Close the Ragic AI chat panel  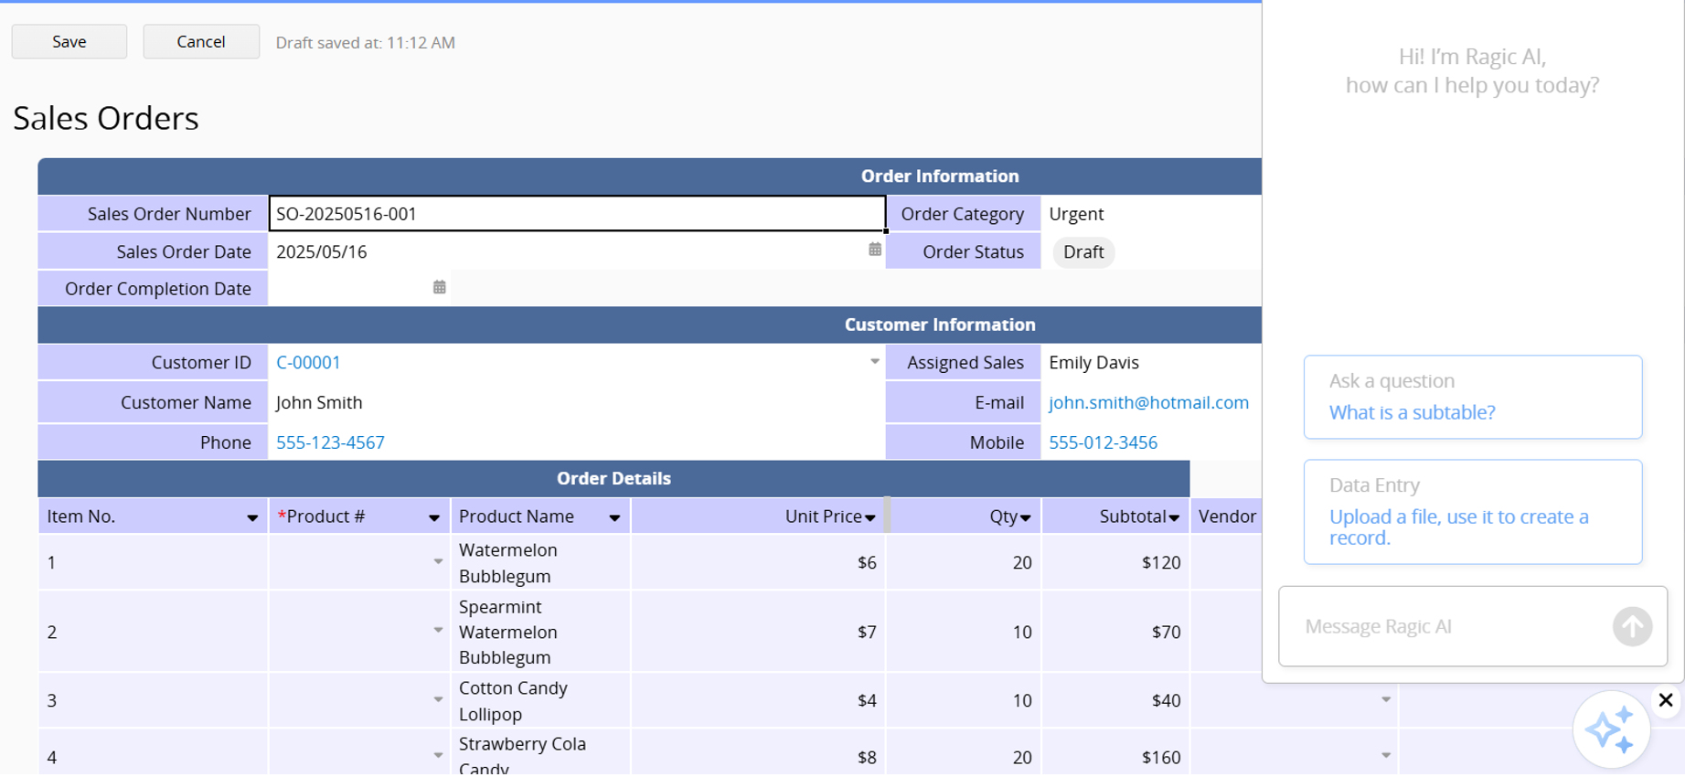[1665, 700]
